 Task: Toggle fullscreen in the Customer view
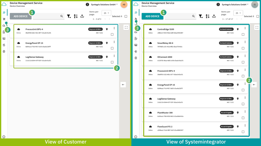(126, 27)
